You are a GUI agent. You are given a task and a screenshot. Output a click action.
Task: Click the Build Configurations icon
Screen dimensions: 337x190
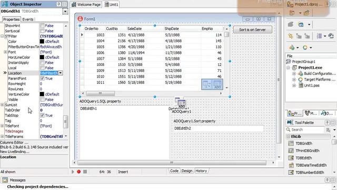301,73
